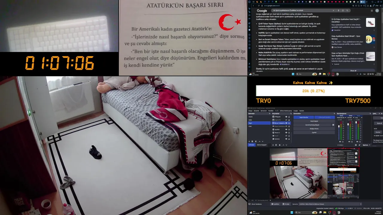Start voice search with Google microphone icon
The image size is (383, 215).
[x=338, y=10]
